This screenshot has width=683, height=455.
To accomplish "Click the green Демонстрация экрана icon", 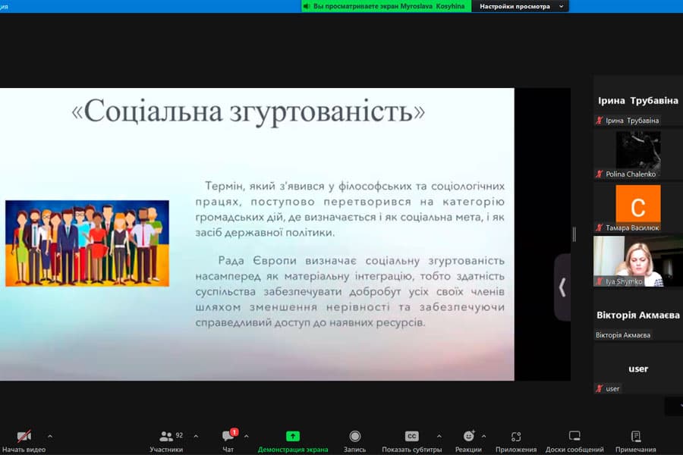I will point(292,436).
